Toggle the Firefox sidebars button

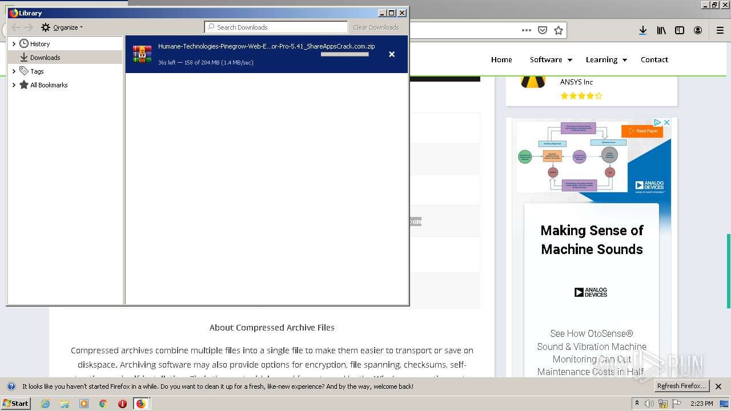point(680,30)
